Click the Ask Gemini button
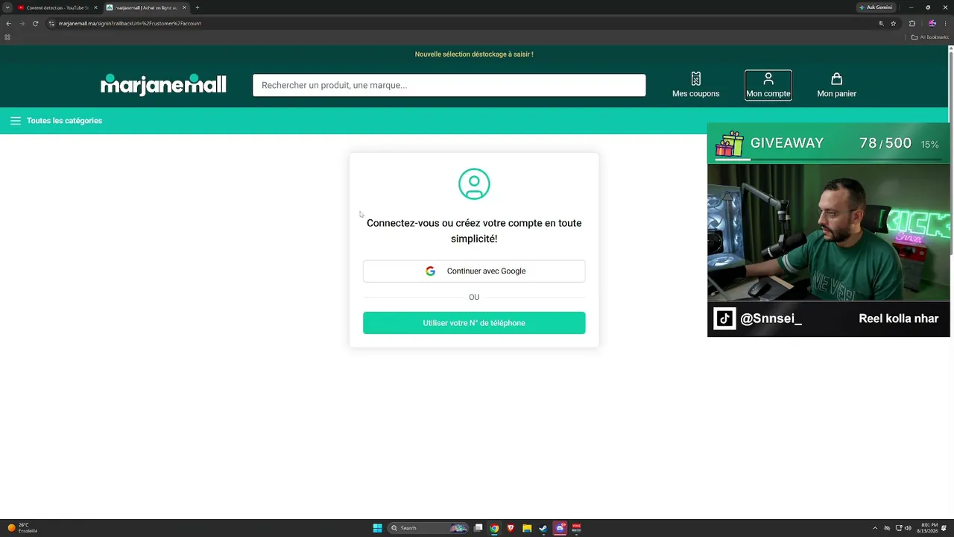Image resolution: width=954 pixels, height=537 pixels. pos(876,7)
